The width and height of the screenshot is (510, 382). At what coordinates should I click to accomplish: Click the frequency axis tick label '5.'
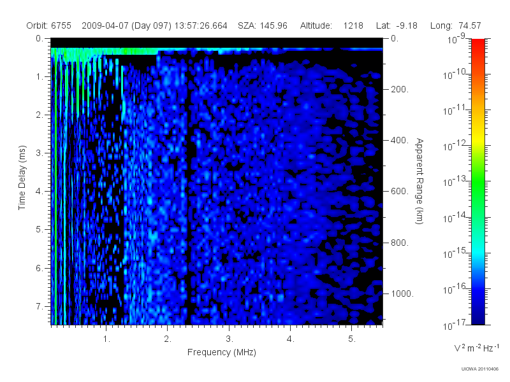click(x=352, y=339)
